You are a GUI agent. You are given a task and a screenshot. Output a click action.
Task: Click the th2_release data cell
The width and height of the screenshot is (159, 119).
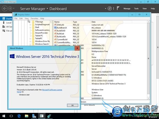pyautogui.click(x=96, y=28)
